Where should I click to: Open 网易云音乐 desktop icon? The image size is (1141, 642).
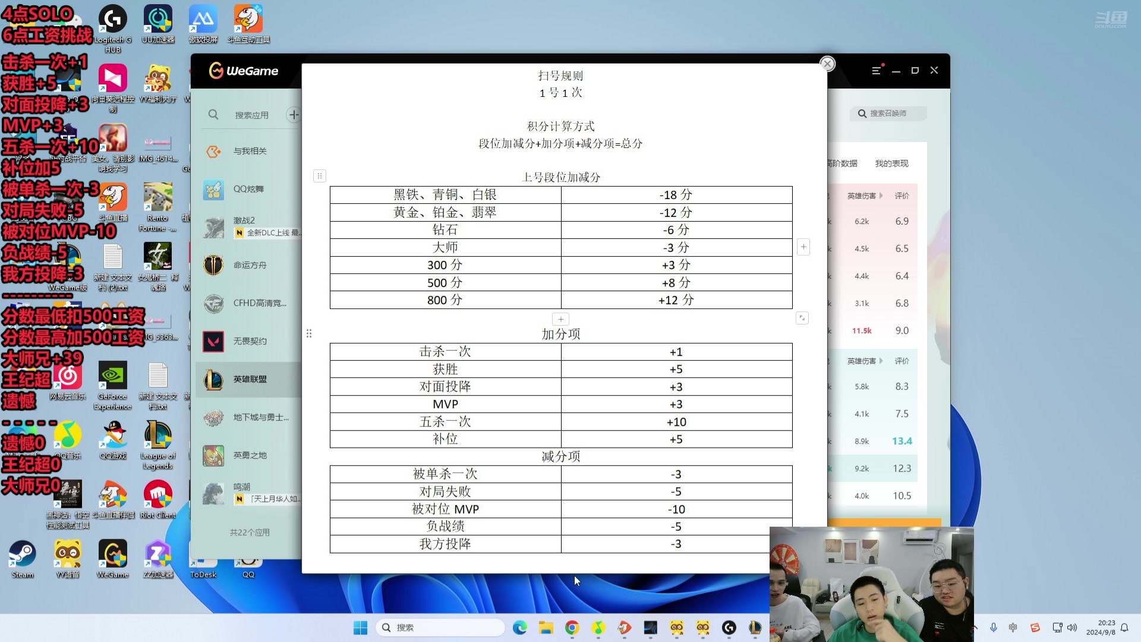coord(68,380)
